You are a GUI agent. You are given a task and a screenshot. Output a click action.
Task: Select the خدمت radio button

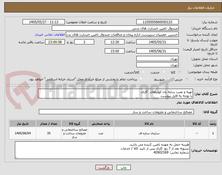click(164, 72)
